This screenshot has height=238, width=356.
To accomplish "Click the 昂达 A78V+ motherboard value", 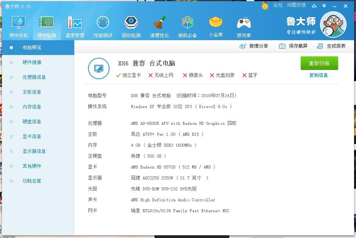I will (x=167, y=134).
